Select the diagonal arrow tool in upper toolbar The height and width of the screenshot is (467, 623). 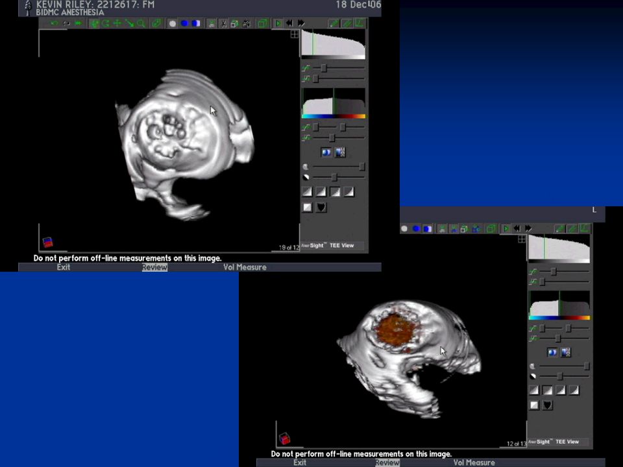[x=130, y=23]
